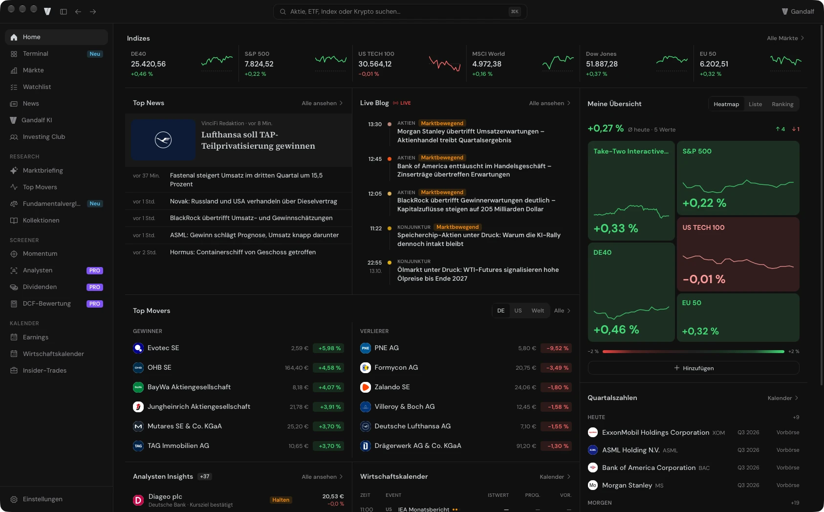Open Alle ansehen in Top News

pos(322,103)
